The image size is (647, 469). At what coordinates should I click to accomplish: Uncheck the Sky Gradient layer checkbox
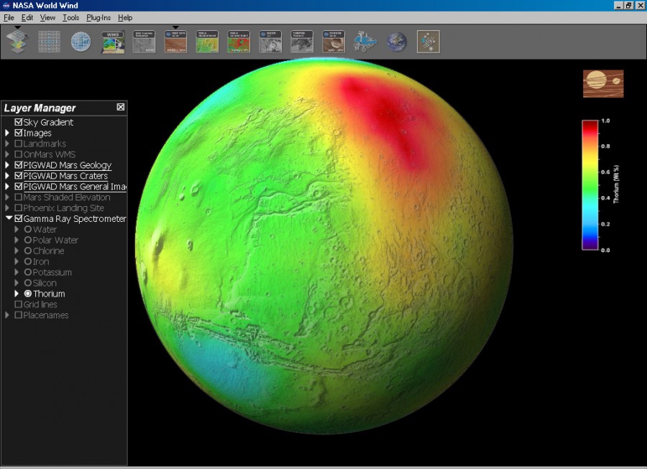pyautogui.click(x=19, y=122)
